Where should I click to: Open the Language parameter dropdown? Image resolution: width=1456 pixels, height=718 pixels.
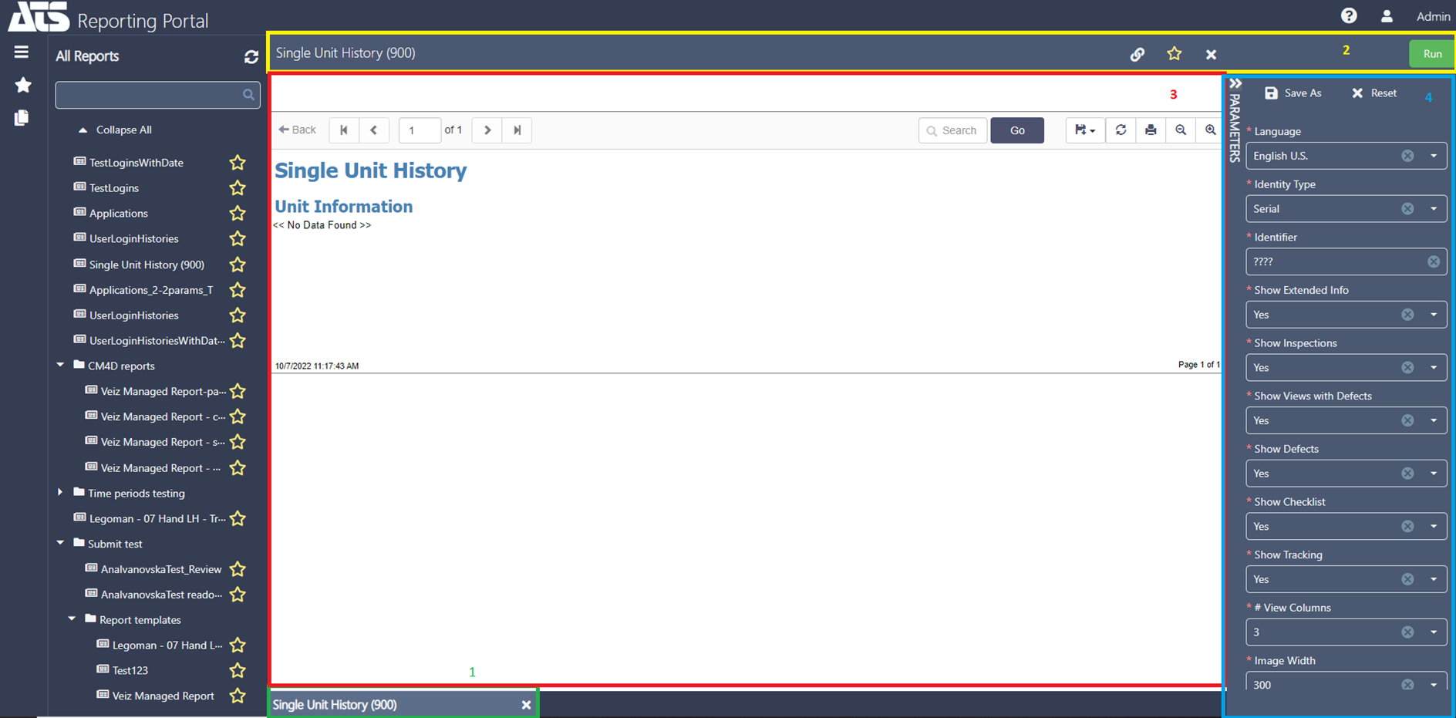point(1433,155)
